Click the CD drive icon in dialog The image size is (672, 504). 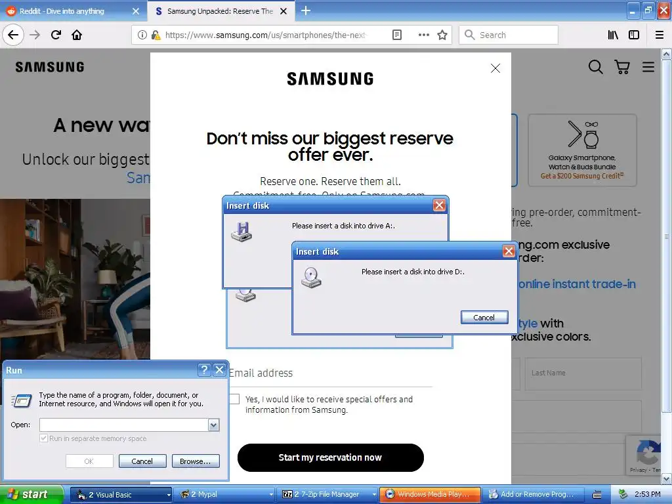point(312,278)
